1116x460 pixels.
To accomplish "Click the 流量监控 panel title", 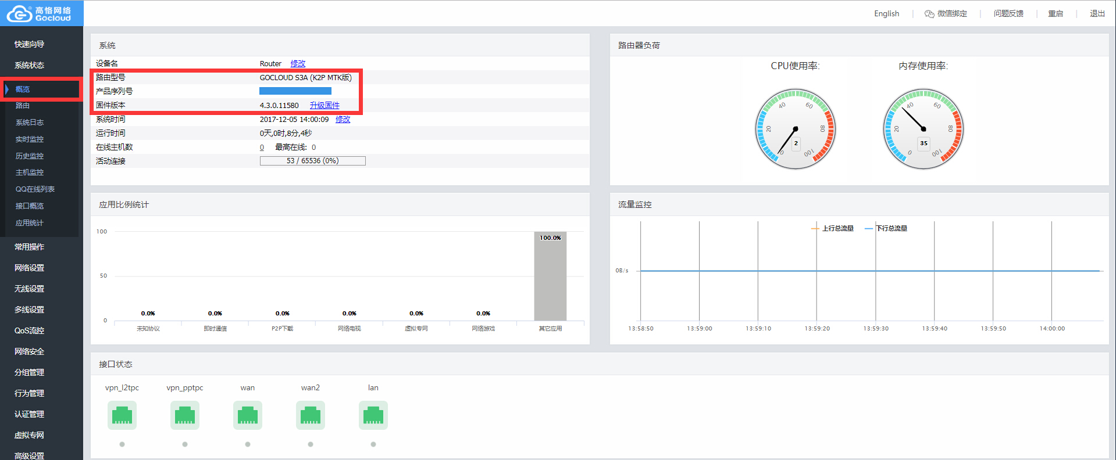I will click(x=635, y=204).
